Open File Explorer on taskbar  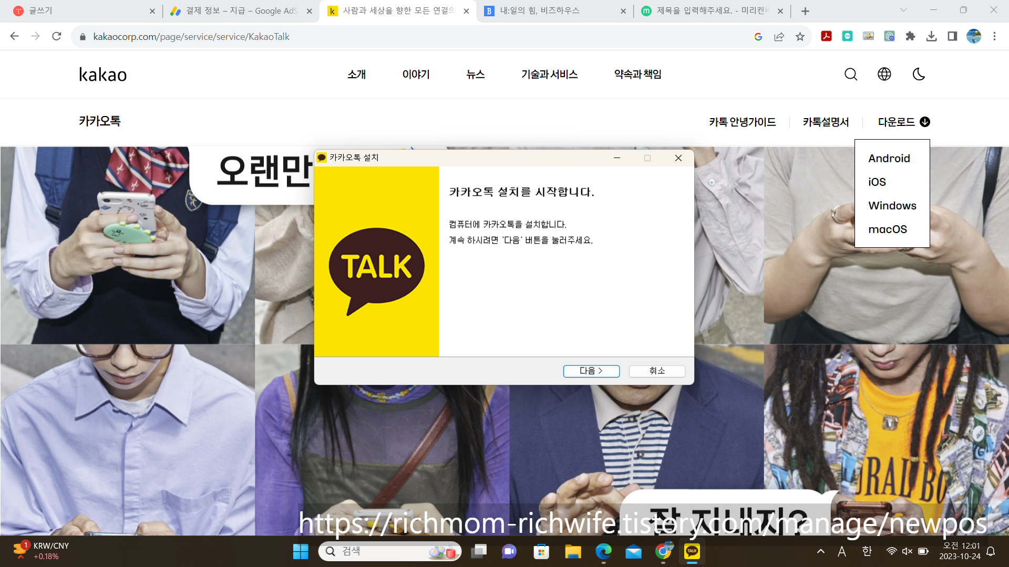click(x=573, y=551)
